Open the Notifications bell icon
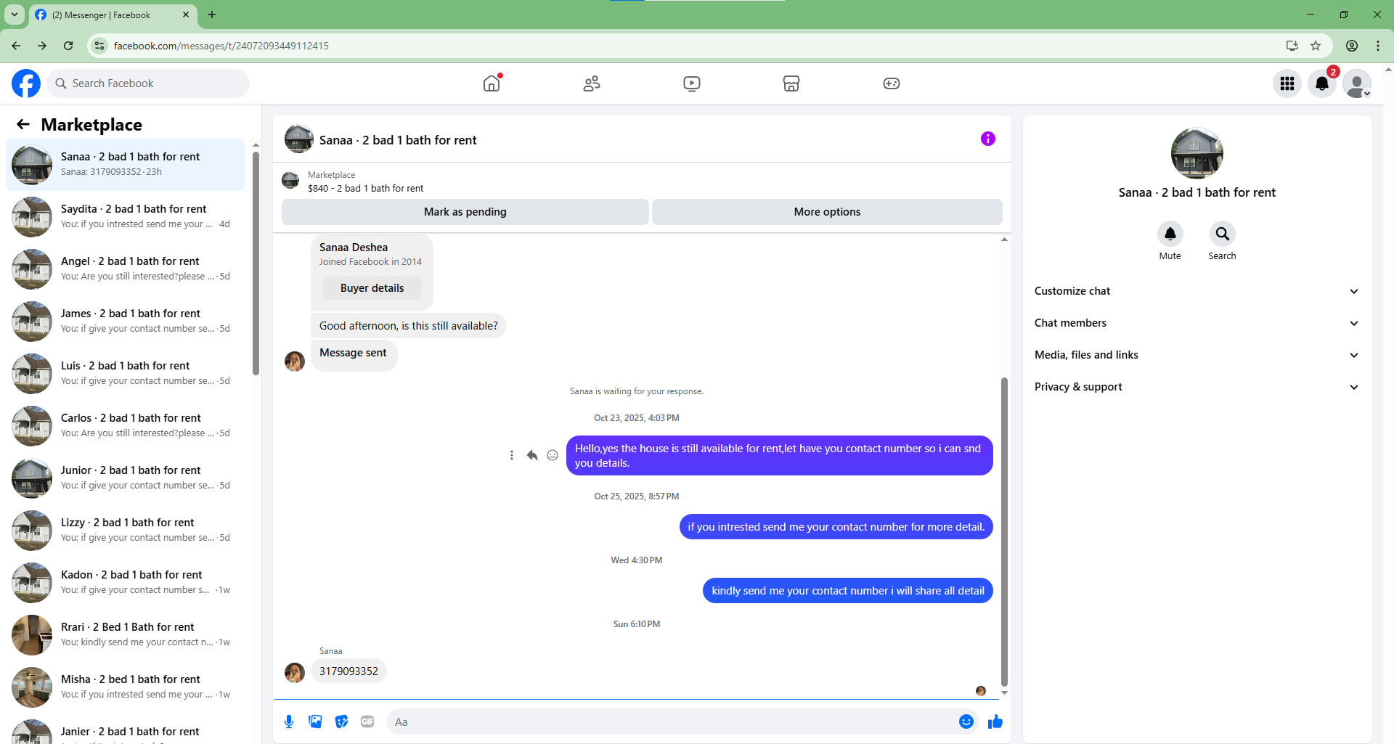 (x=1322, y=83)
